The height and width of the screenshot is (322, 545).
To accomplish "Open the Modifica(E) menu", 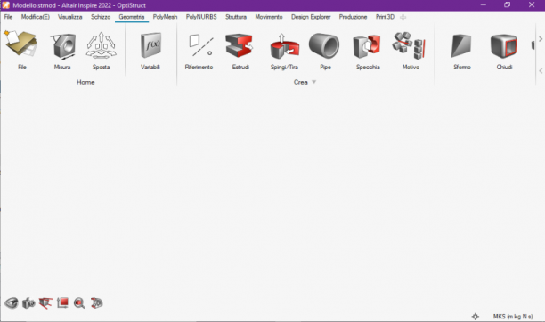I will [35, 17].
